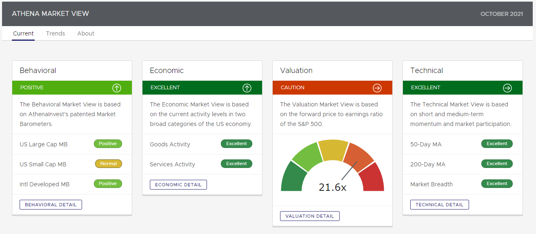This screenshot has width=536, height=234.
Task: Click the 21.6x gauge value
Action: [332, 187]
